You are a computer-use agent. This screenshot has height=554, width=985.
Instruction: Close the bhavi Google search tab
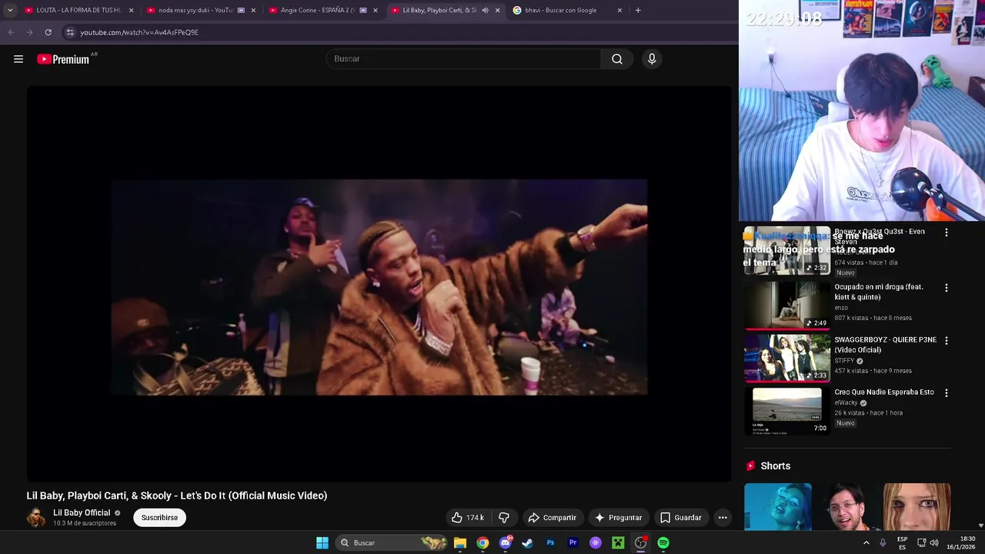(619, 11)
